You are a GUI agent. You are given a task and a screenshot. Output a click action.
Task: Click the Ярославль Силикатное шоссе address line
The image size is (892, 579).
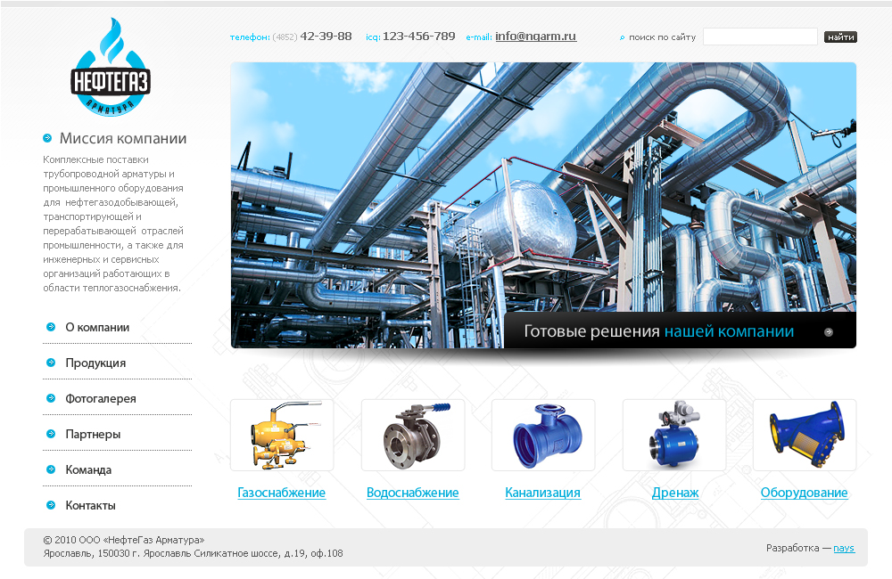[x=193, y=553]
